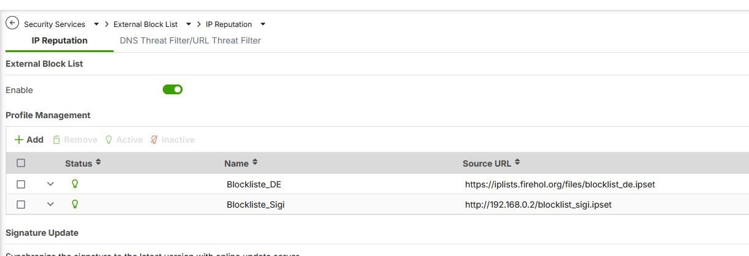The image size is (749, 256).
Task: Expand the Blockliste_Sigi row chevron
Action: point(50,205)
